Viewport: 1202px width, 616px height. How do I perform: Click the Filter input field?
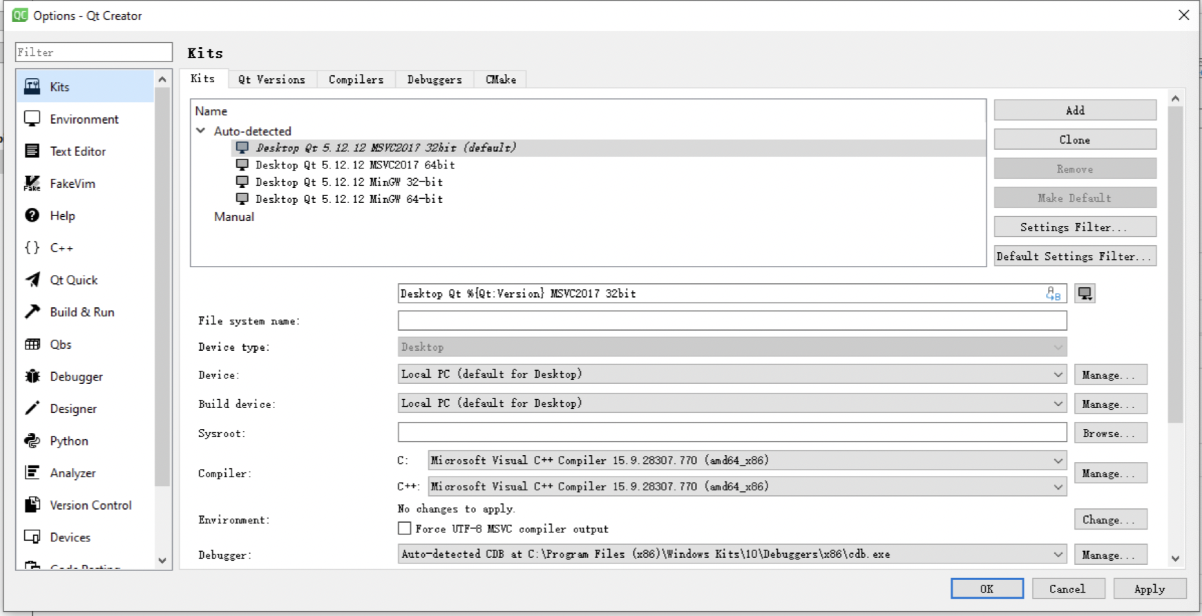coord(94,52)
